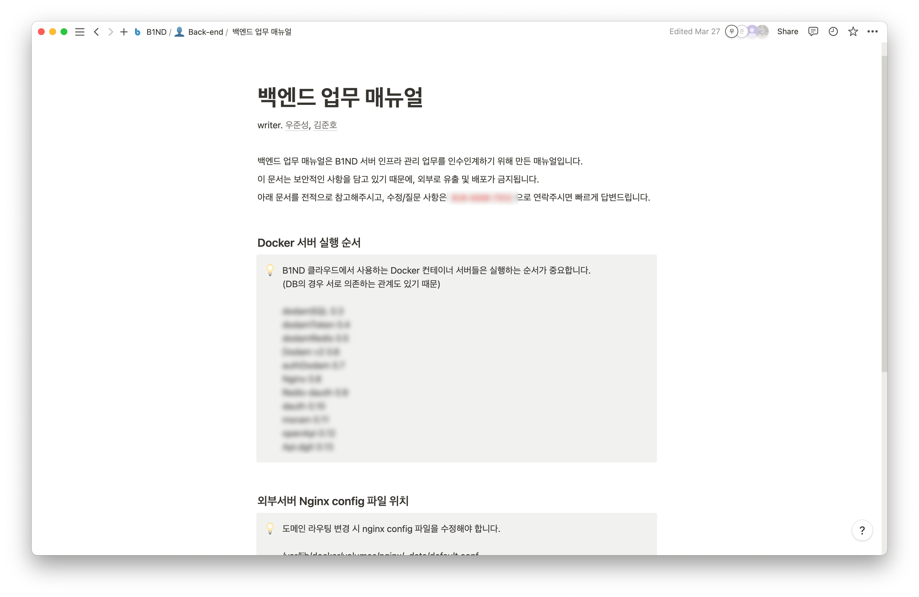The width and height of the screenshot is (919, 597).
Task: Click the lightbulb icon in Nginx callout
Action: (270, 528)
